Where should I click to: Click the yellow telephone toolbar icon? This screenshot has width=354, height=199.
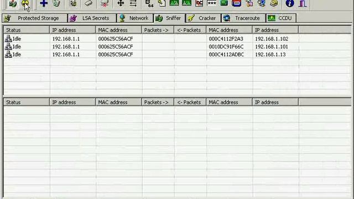[x=274, y=3]
